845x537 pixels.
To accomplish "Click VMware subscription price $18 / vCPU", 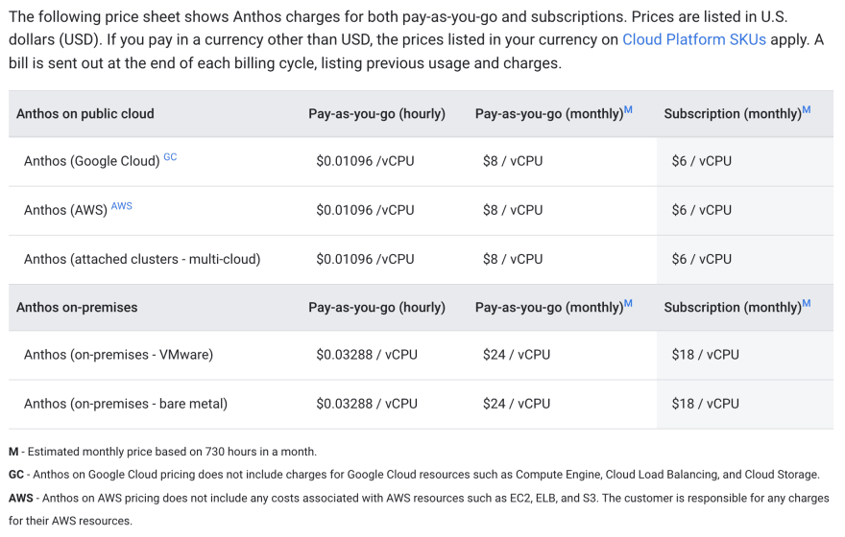I will pyautogui.click(x=706, y=355).
